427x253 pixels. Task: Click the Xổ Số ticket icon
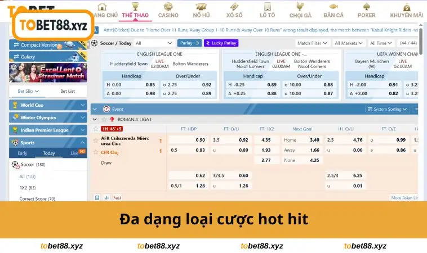click(x=234, y=6)
